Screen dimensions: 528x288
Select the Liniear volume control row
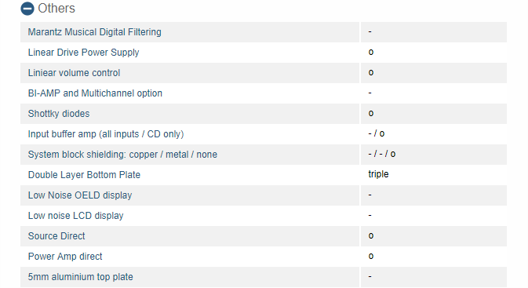(x=264, y=73)
